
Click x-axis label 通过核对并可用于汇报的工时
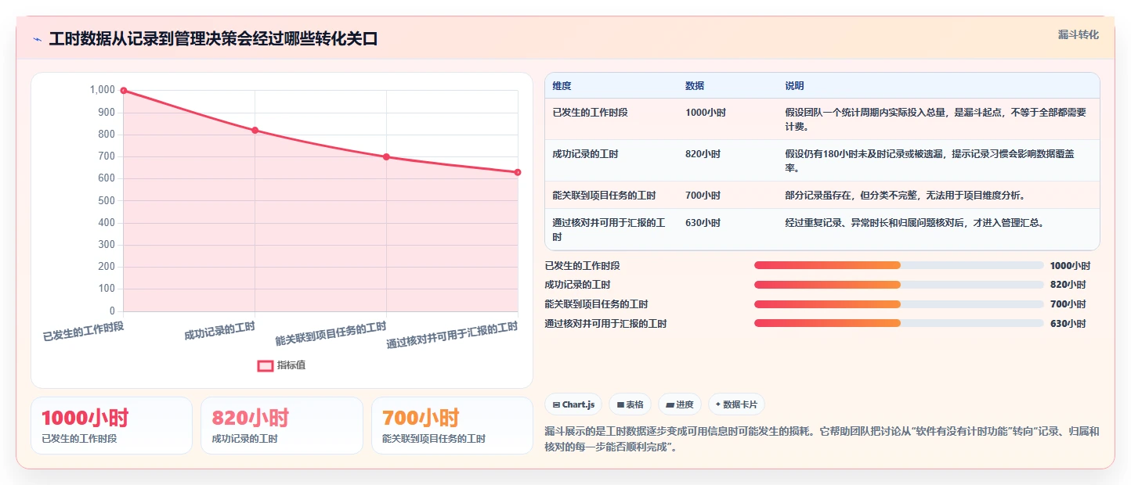452,335
